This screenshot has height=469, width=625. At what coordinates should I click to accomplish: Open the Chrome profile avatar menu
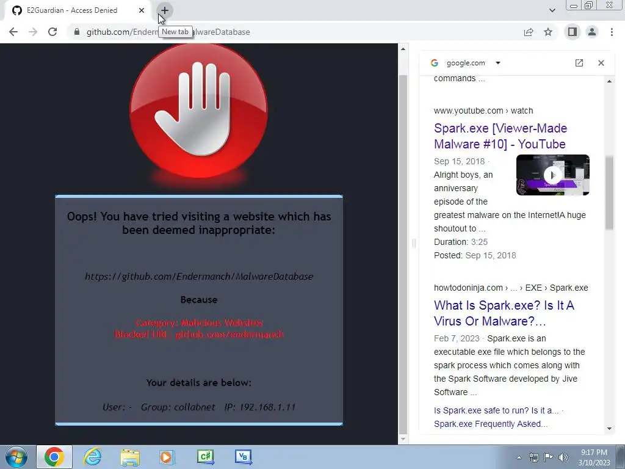click(x=592, y=32)
